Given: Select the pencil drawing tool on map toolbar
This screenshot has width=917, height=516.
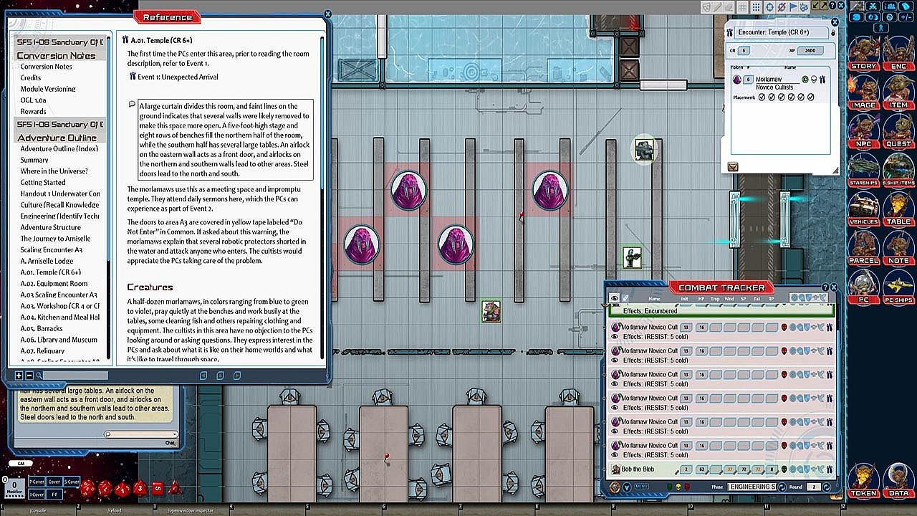Looking at the screenshot, I should pos(718,7).
